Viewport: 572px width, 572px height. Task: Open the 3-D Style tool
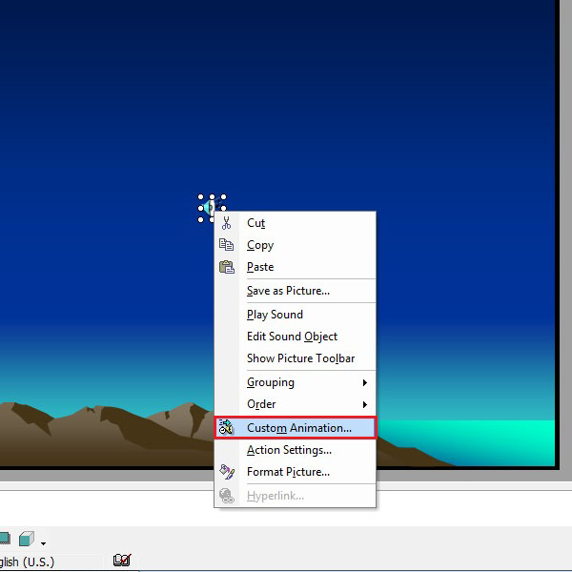click(27, 539)
